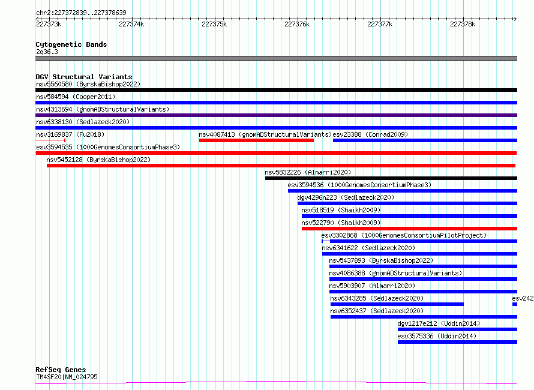Click the nsv3169837 (Fu2018) label
This screenshot has height=390, width=534.
click(x=70, y=134)
